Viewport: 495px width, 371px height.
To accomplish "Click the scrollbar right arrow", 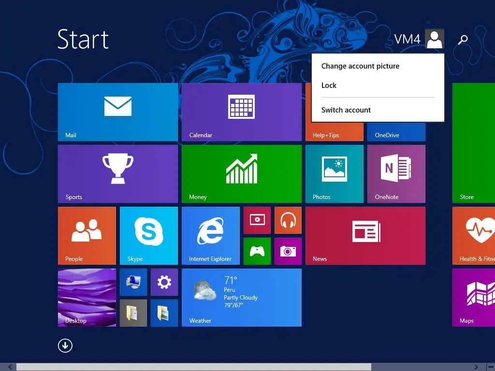I will (476, 367).
